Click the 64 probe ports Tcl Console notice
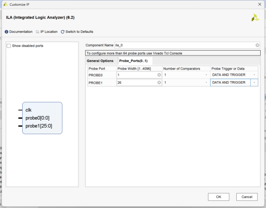The width and height of the screenshot is (266, 208). [x=173, y=53]
